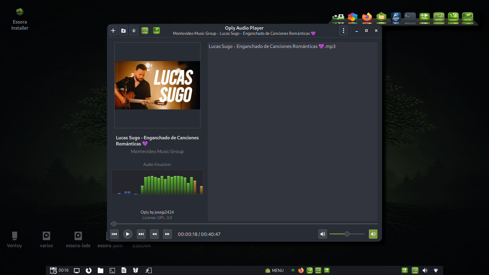Click the Oply by josejp2424 credit

[157, 212]
